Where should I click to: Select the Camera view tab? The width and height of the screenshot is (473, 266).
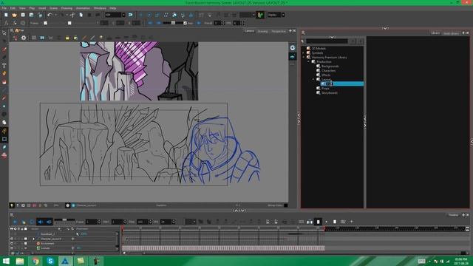(x=249, y=31)
